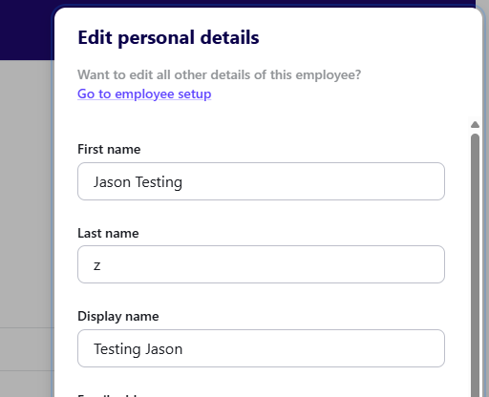The width and height of the screenshot is (489, 397).
Task: Focus the First name input field
Action: (x=261, y=181)
